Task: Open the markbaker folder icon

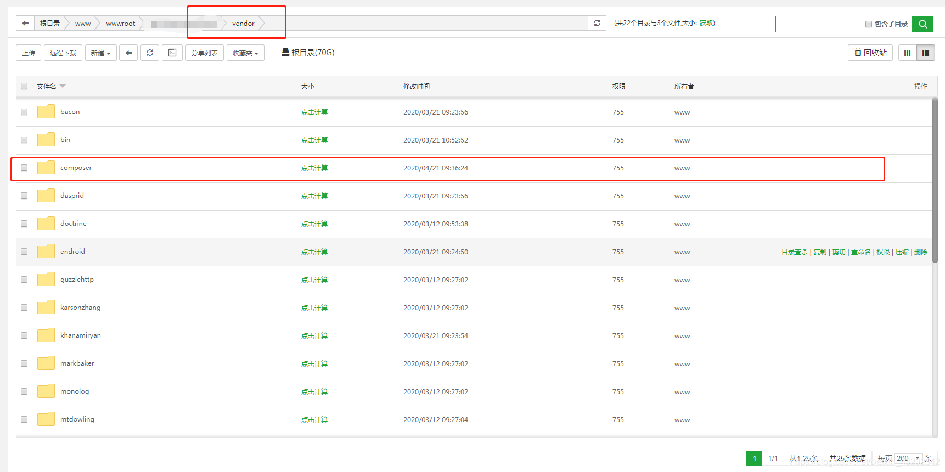Action: (x=46, y=363)
